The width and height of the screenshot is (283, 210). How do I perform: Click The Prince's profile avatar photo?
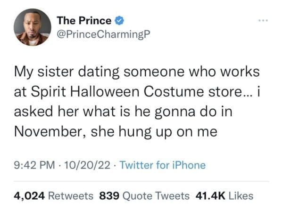tap(33, 27)
